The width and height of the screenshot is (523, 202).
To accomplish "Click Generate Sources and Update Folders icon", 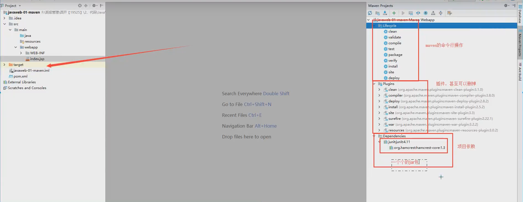I will click(377, 13).
